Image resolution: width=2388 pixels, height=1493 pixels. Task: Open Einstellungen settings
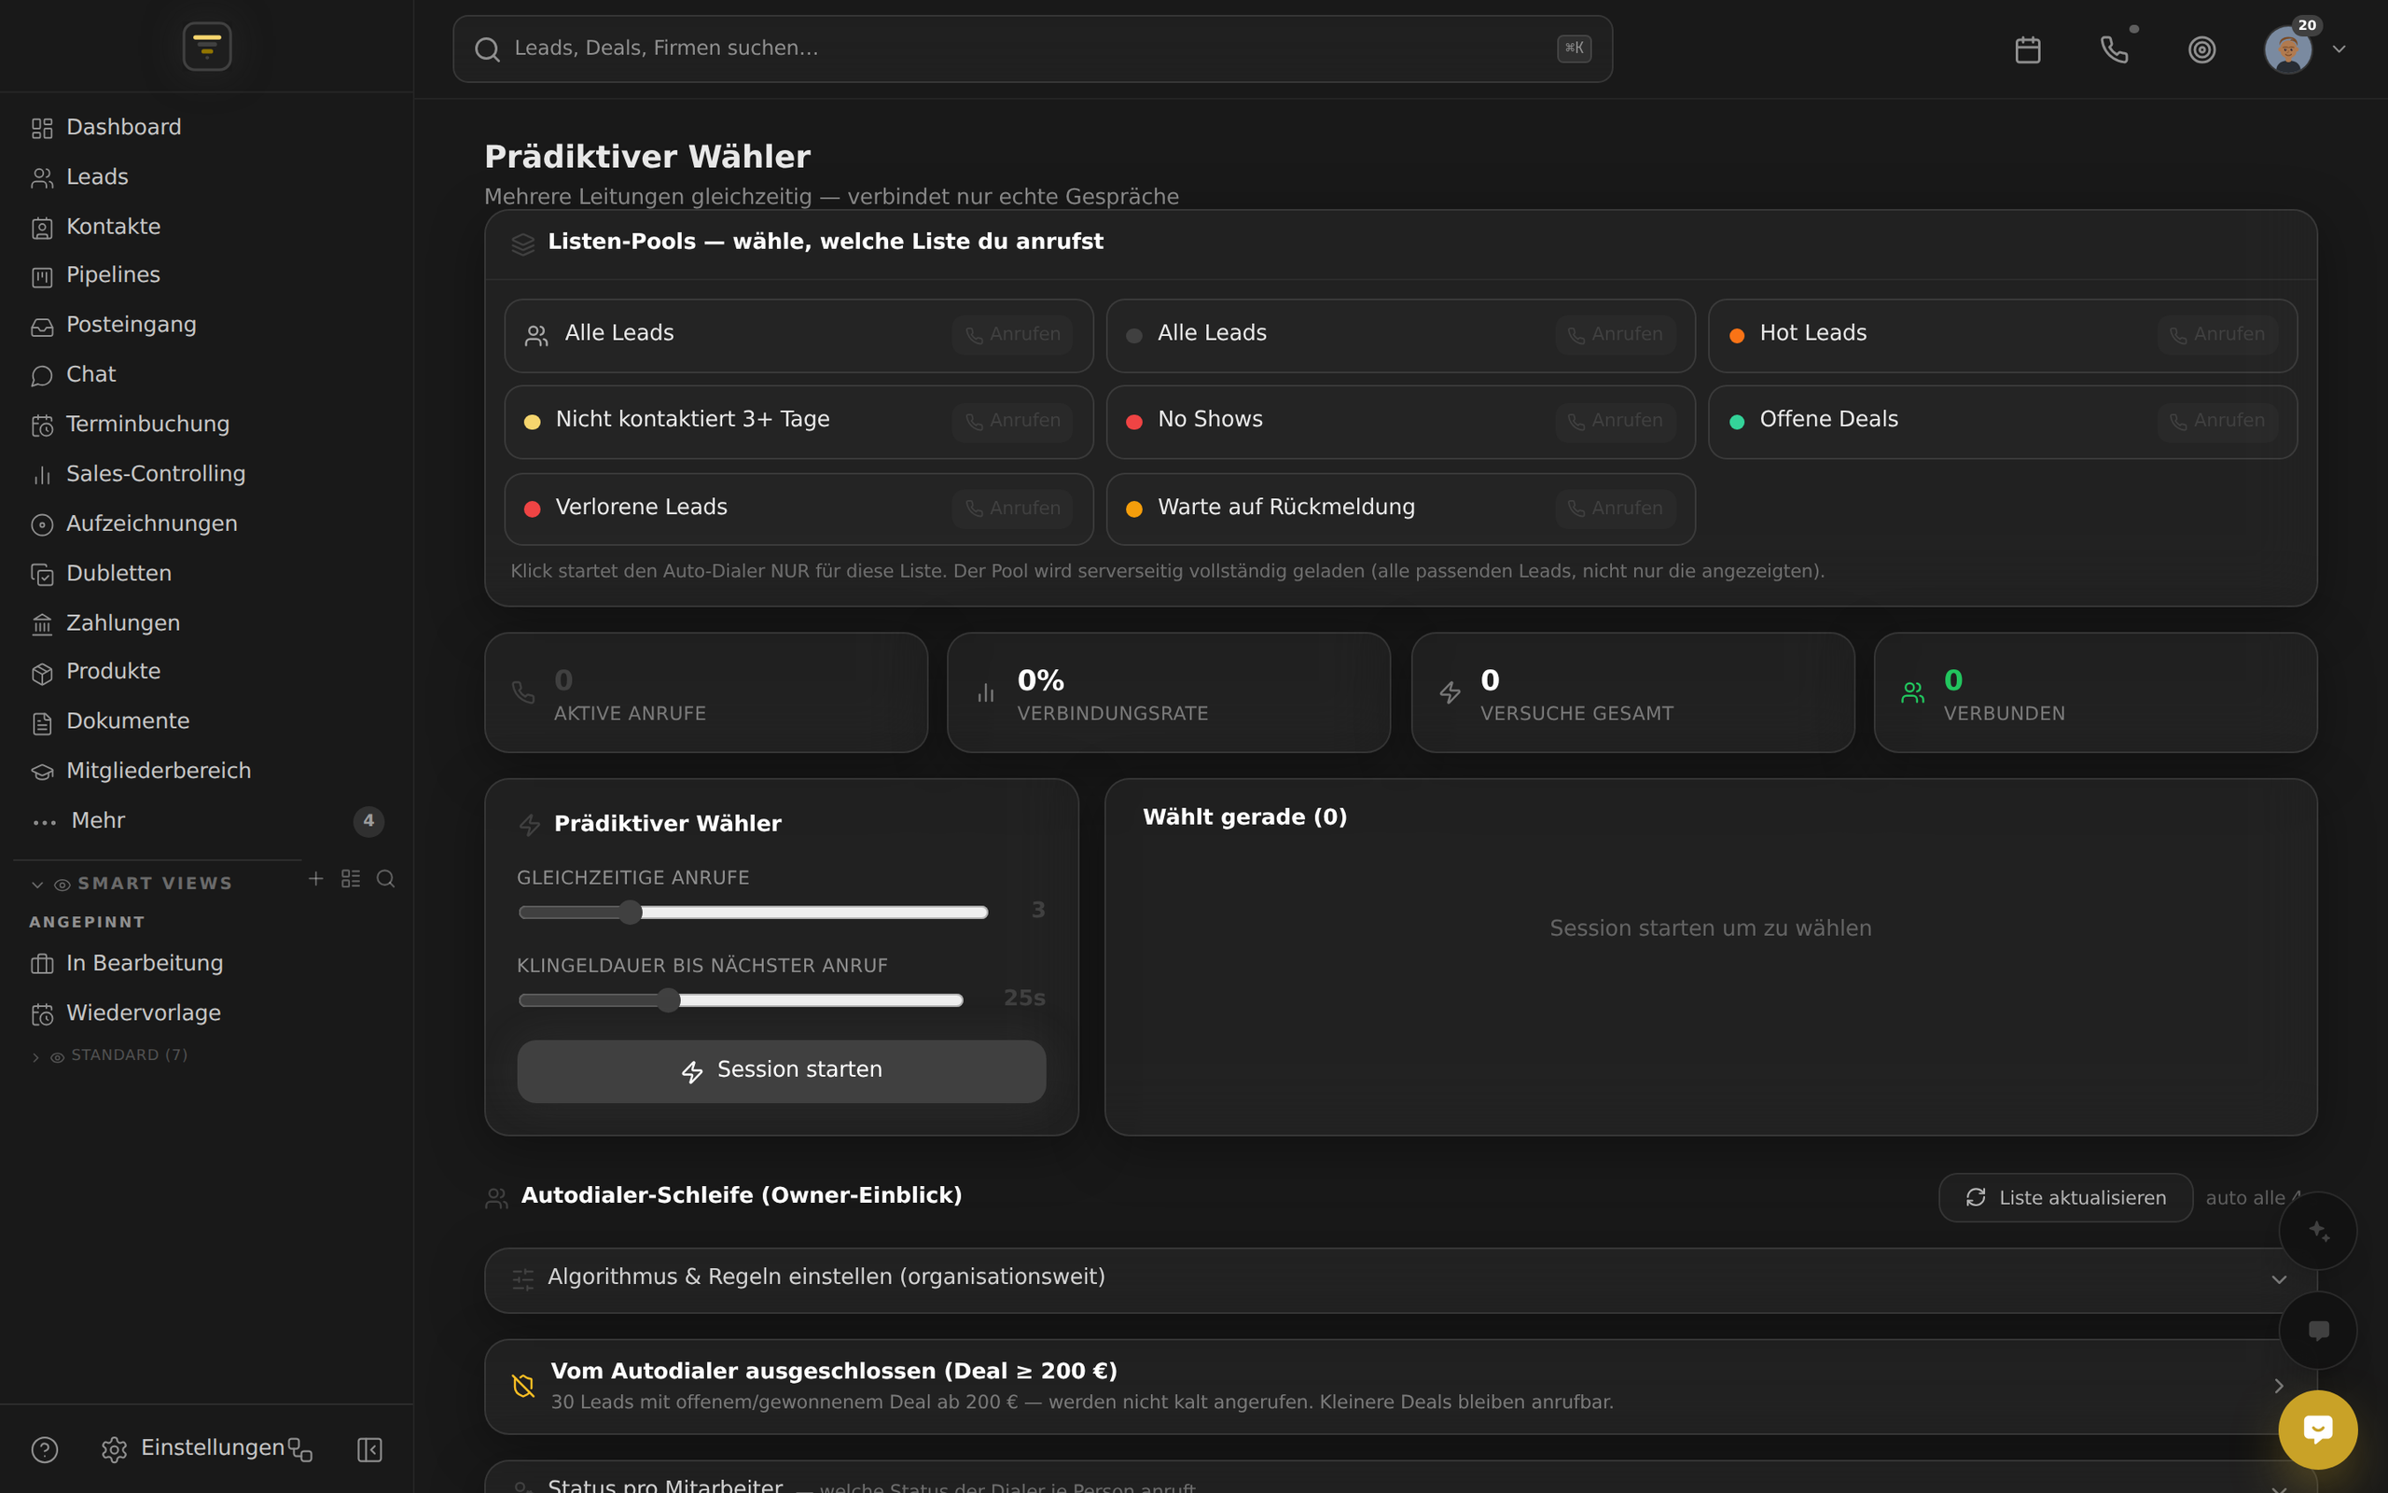click(x=193, y=1448)
